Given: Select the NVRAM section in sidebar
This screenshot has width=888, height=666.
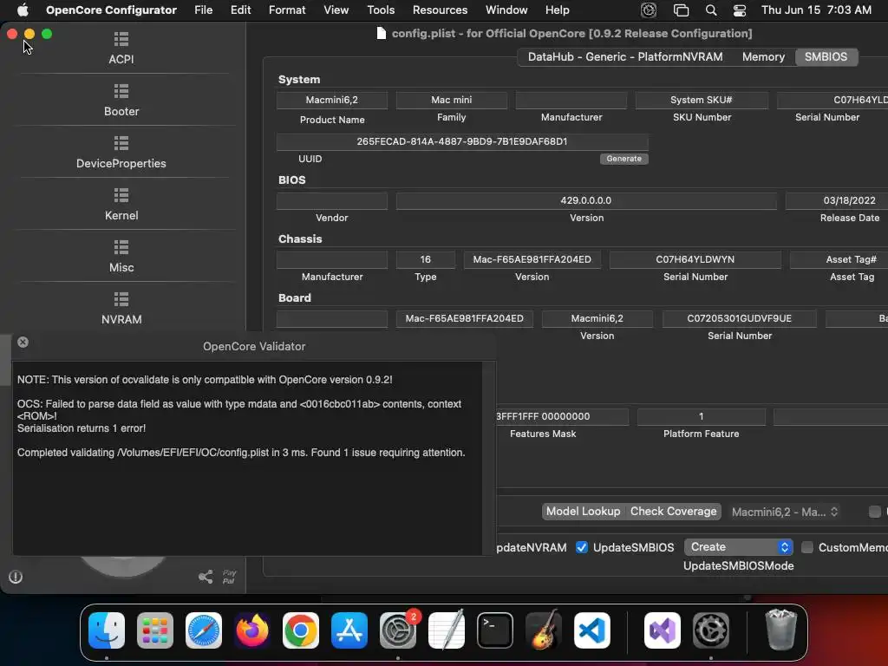Looking at the screenshot, I should pyautogui.click(x=121, y=308).
